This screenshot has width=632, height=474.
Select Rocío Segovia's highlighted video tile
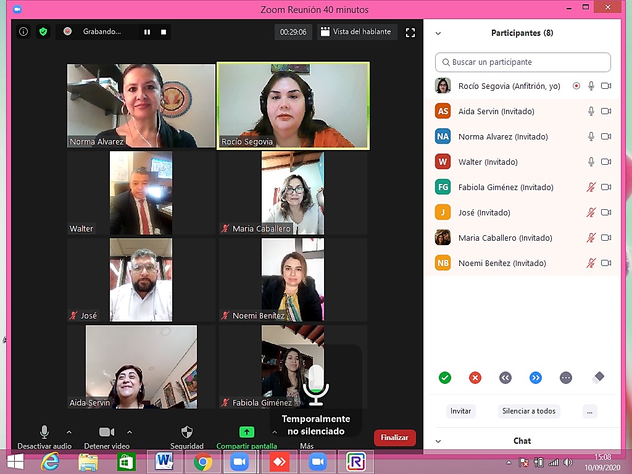293,106
